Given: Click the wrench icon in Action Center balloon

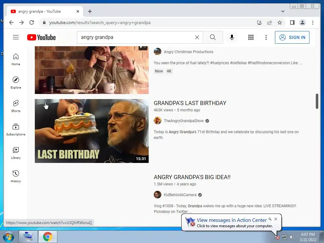Looking at the screenshot, I should pos(270,219).
